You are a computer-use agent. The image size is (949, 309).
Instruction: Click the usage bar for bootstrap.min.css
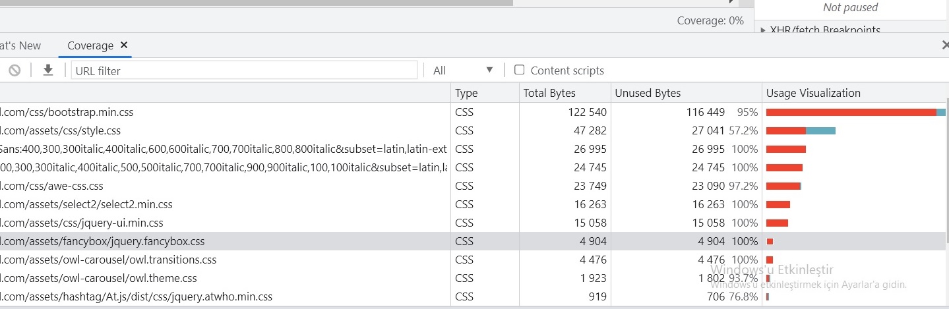(855, 112)
